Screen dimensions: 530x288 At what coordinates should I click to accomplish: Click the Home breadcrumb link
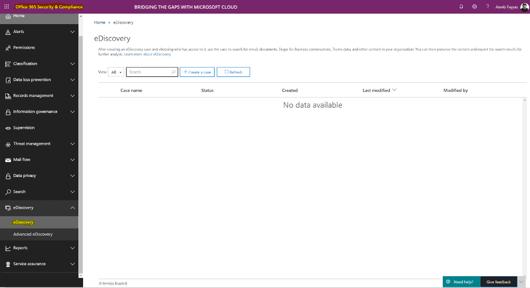pos(100,22)
